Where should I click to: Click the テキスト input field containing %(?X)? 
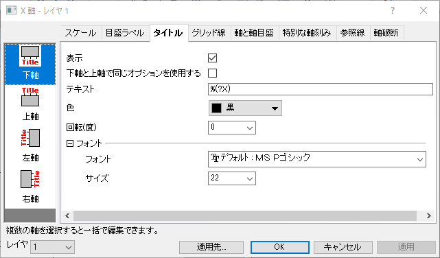click(320, 89)
